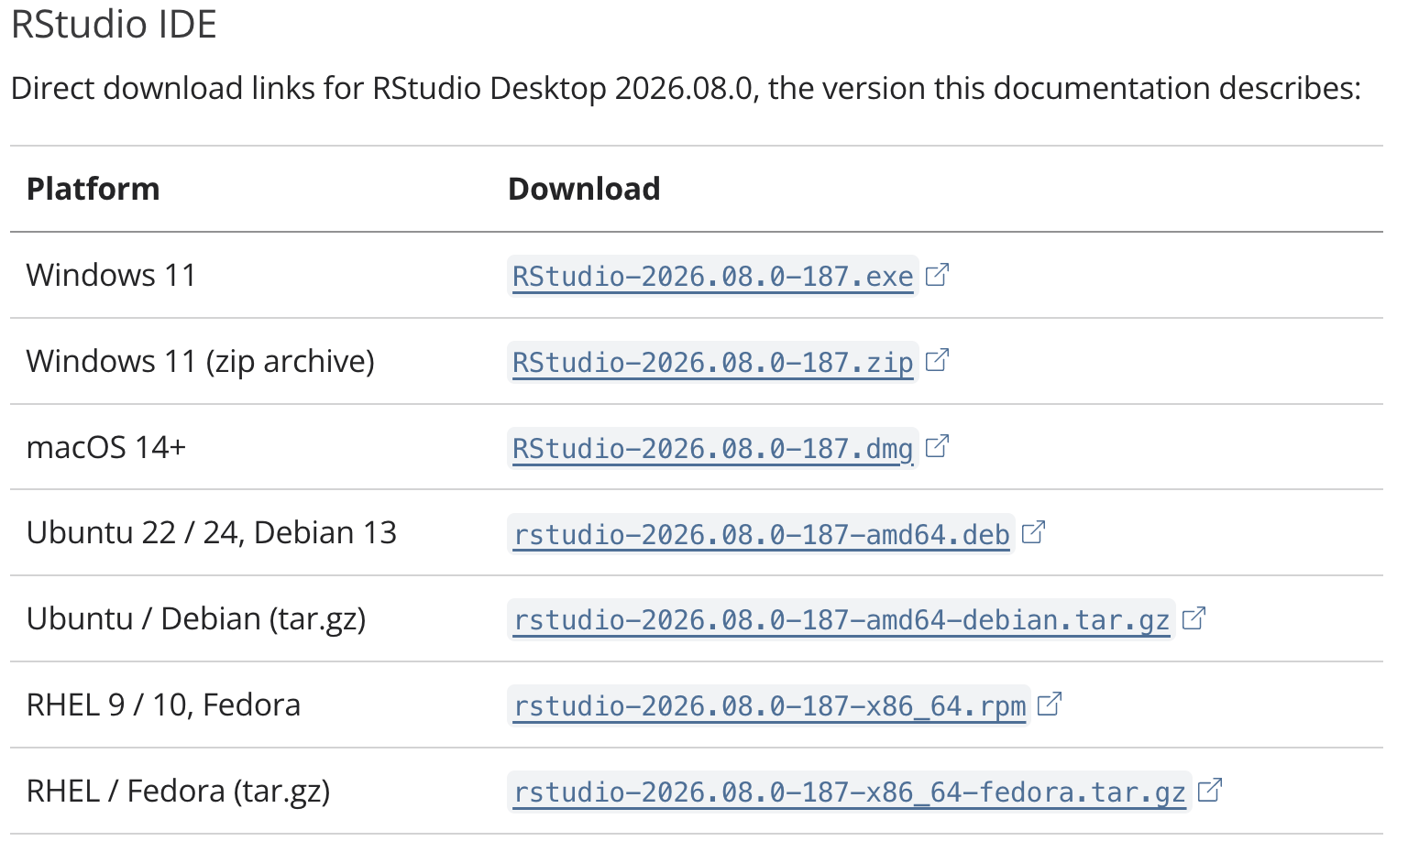Click external-link icon after amd64.deb link
1408x863 pixels.
click(1033, 532)
